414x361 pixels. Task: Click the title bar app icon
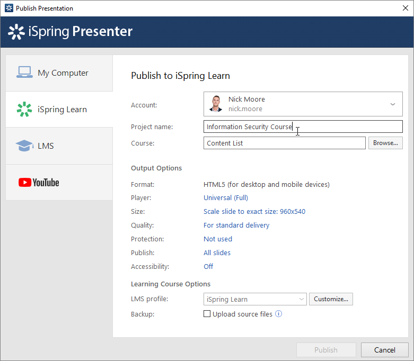8,8
